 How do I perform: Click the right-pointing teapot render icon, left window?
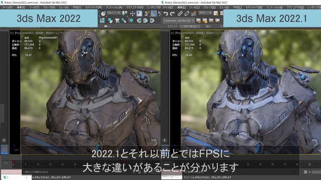tap(145, 20)
